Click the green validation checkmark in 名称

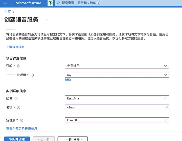click(166, 108)
